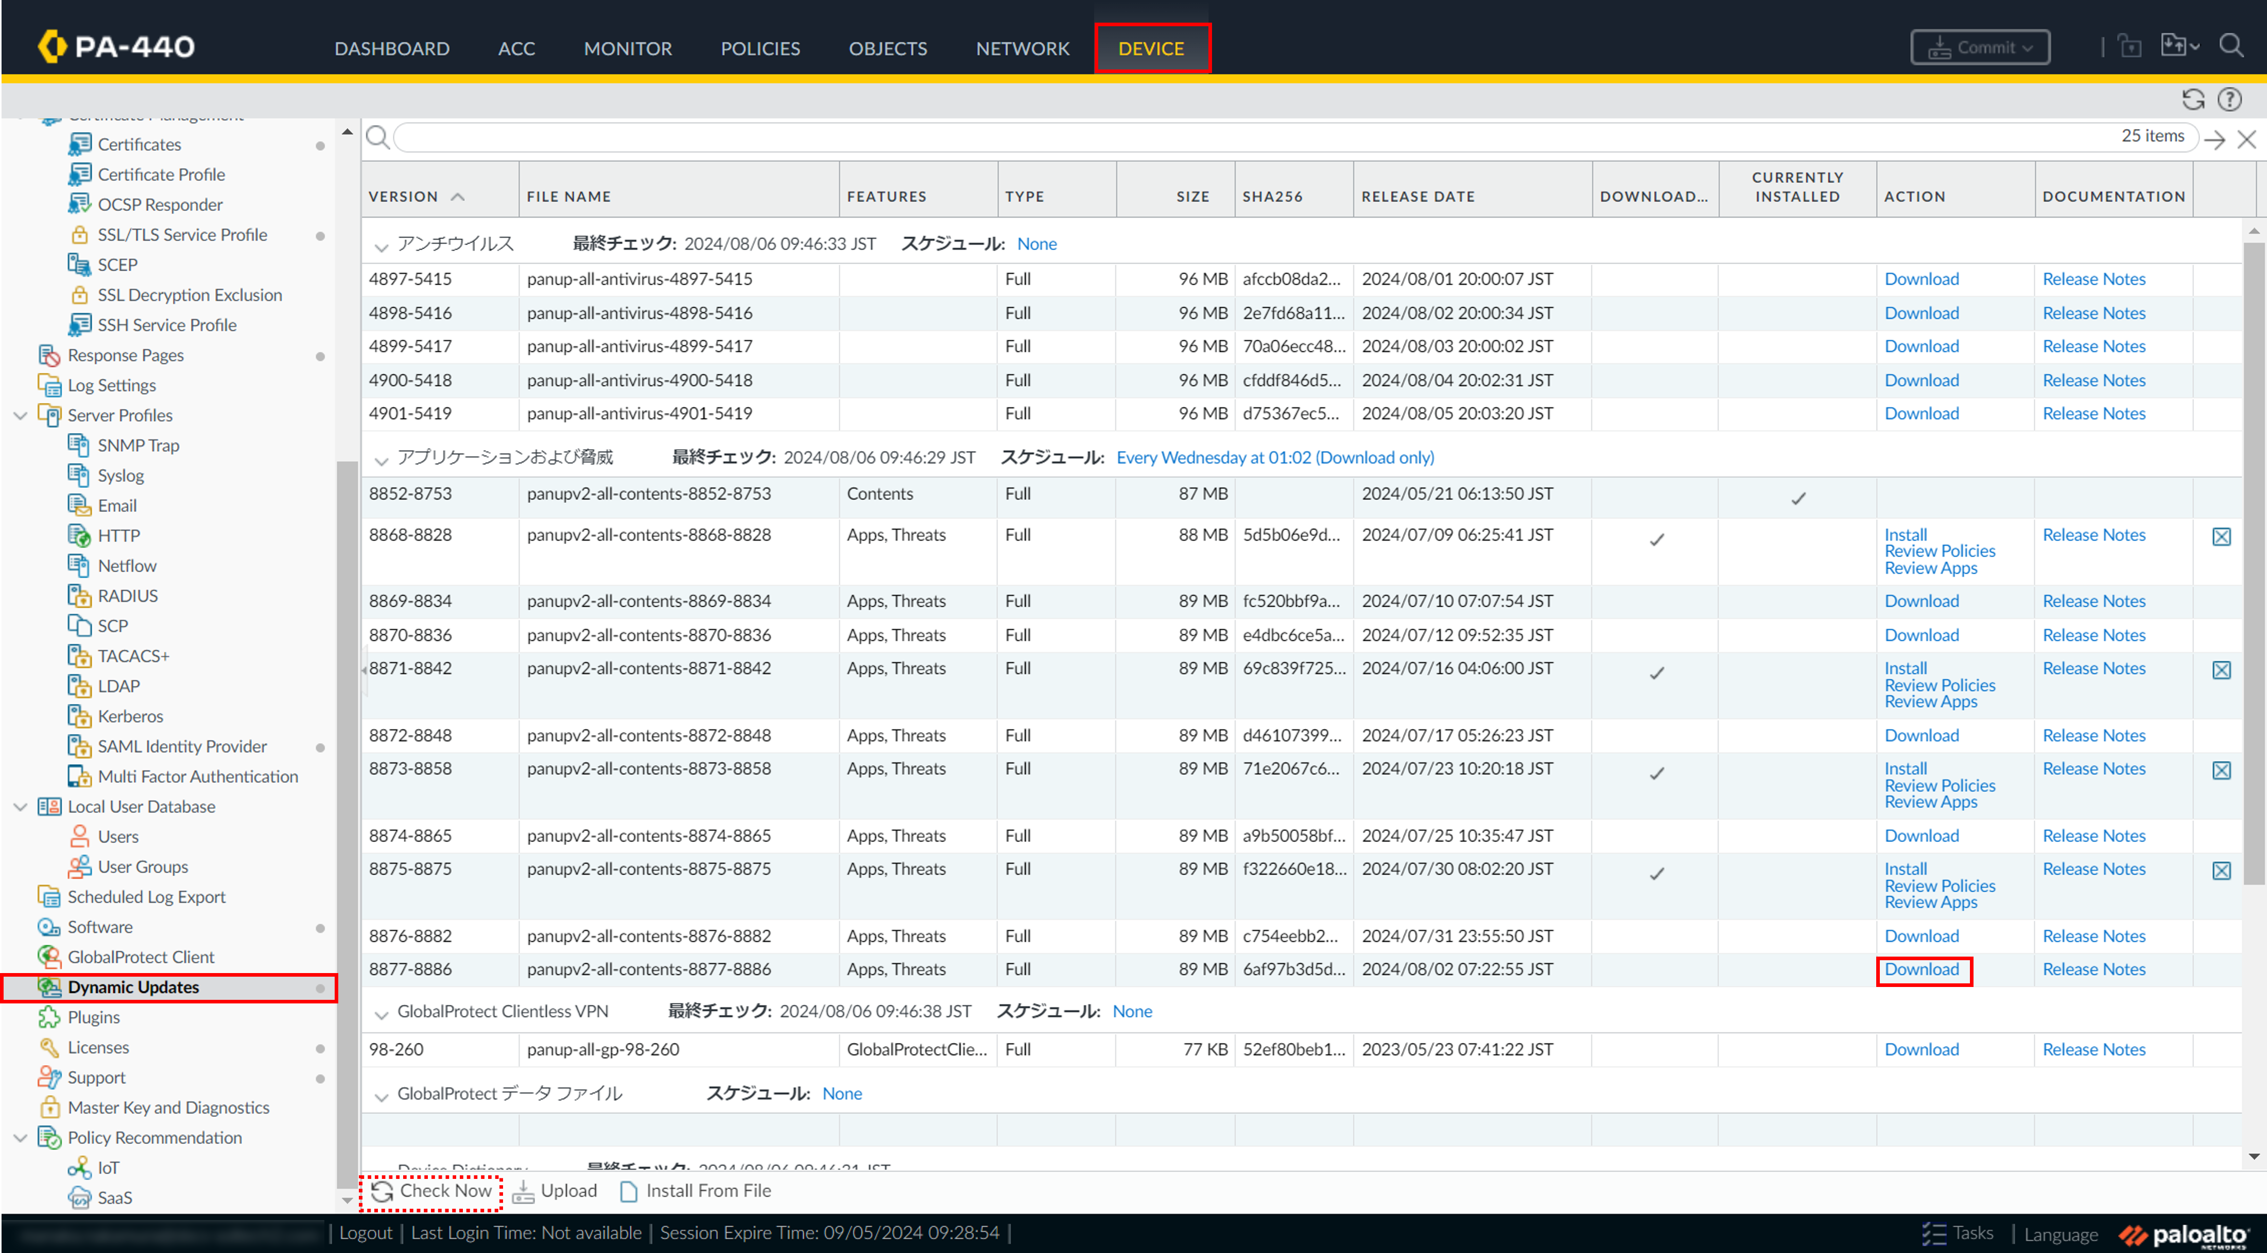Open Master Key and Diagnostics

point(168,1108)
